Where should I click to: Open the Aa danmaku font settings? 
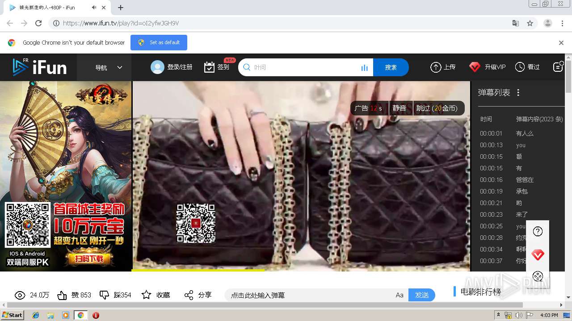pos(400,295)
